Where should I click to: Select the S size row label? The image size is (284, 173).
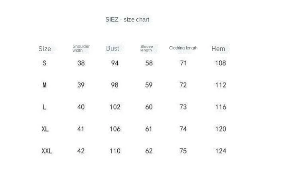pyautogui.click(x=44, y=63)
